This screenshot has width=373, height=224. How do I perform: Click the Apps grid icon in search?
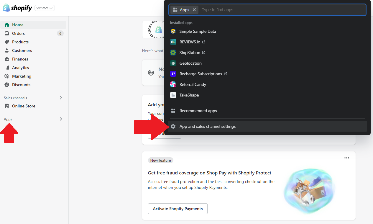tap(175, 10)
